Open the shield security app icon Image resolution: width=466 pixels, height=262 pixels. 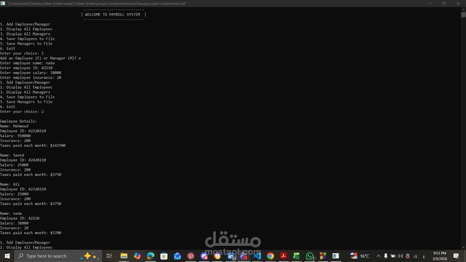tap(217, 256)
